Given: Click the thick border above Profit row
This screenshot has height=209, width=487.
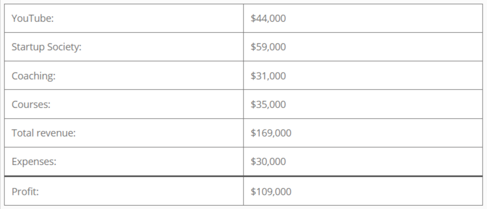Looking at the screenshot, I should tap(244, 176).
